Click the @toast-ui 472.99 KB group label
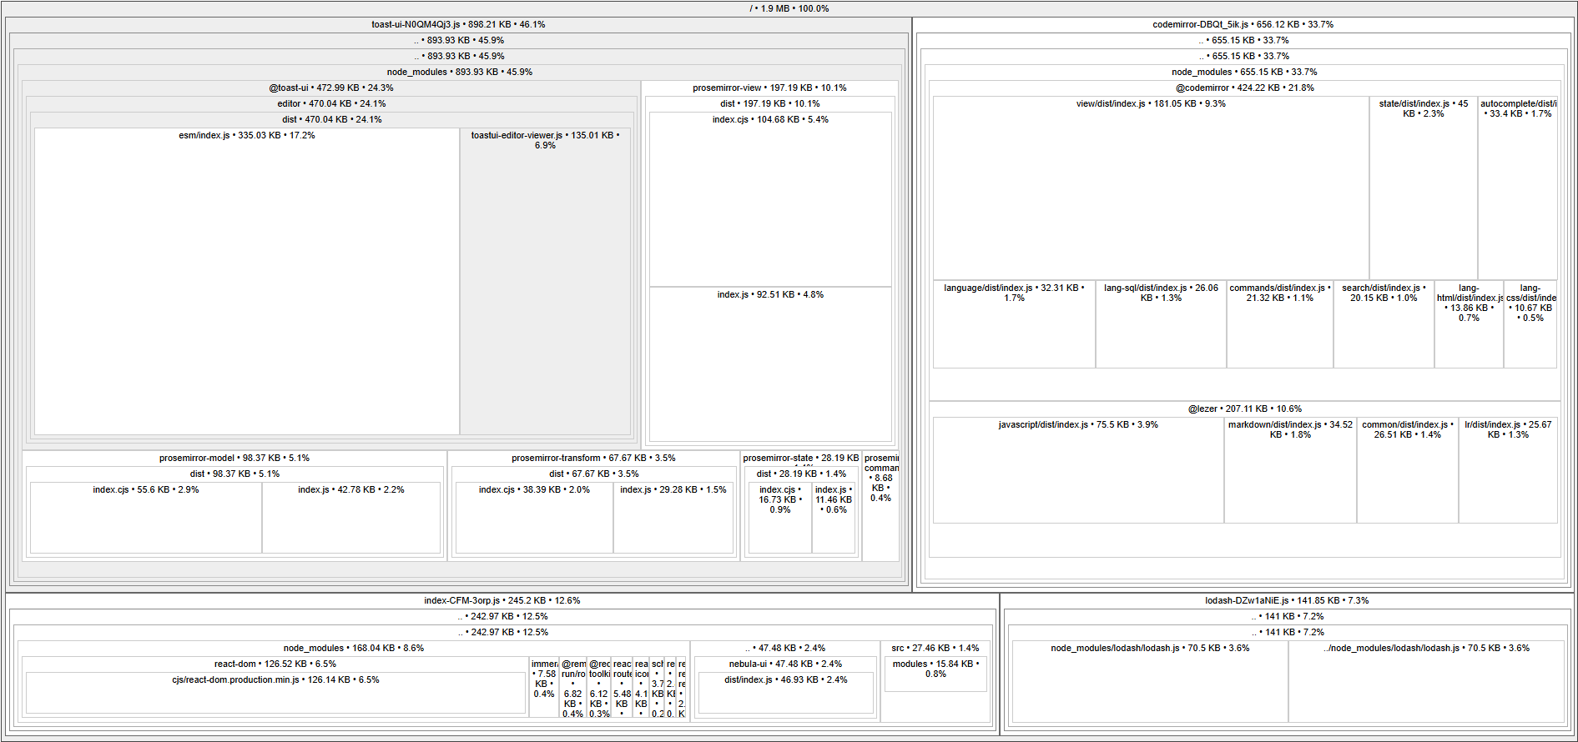 [x=330, y=88]
